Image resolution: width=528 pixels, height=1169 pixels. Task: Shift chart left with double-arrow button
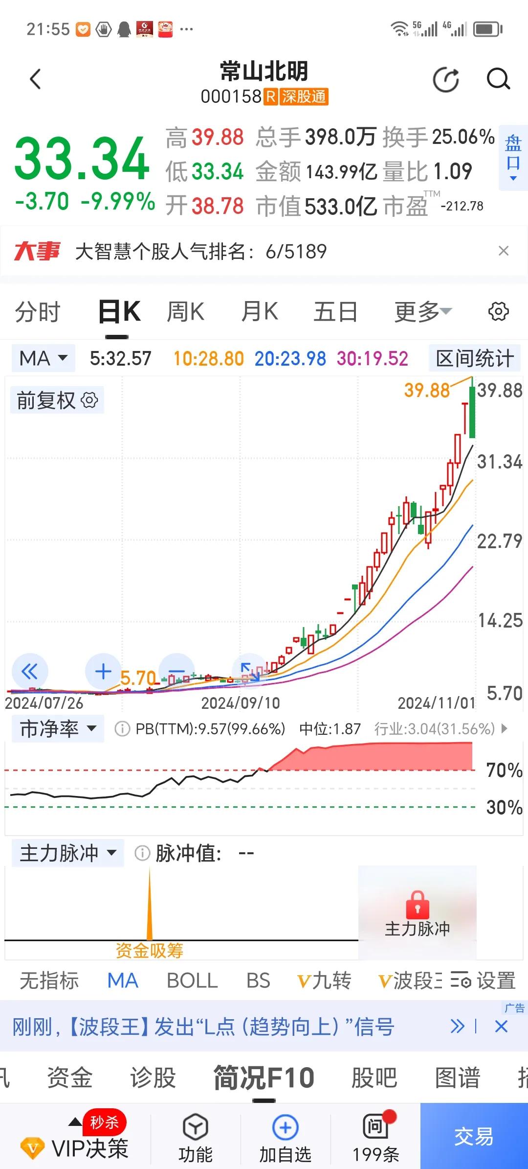click(30, 671)
